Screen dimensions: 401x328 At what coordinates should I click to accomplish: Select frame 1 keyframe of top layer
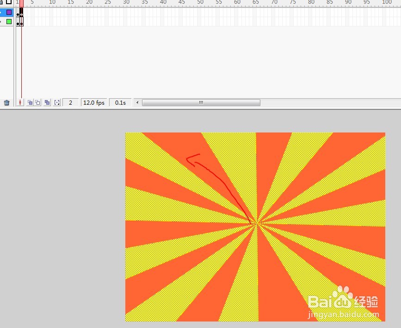(18, 13)
